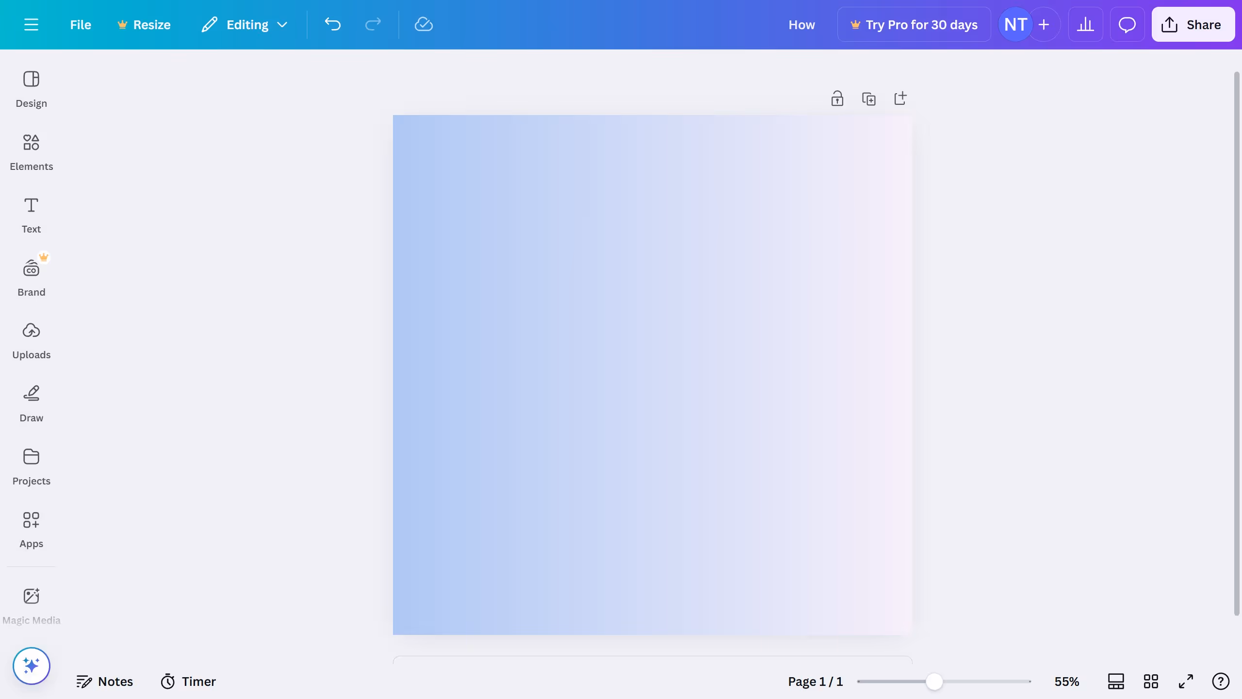The width and height of the screenshot is (1242, 699).
Task: Toggle fullscreen present mode
Action: coord(1186,681)
